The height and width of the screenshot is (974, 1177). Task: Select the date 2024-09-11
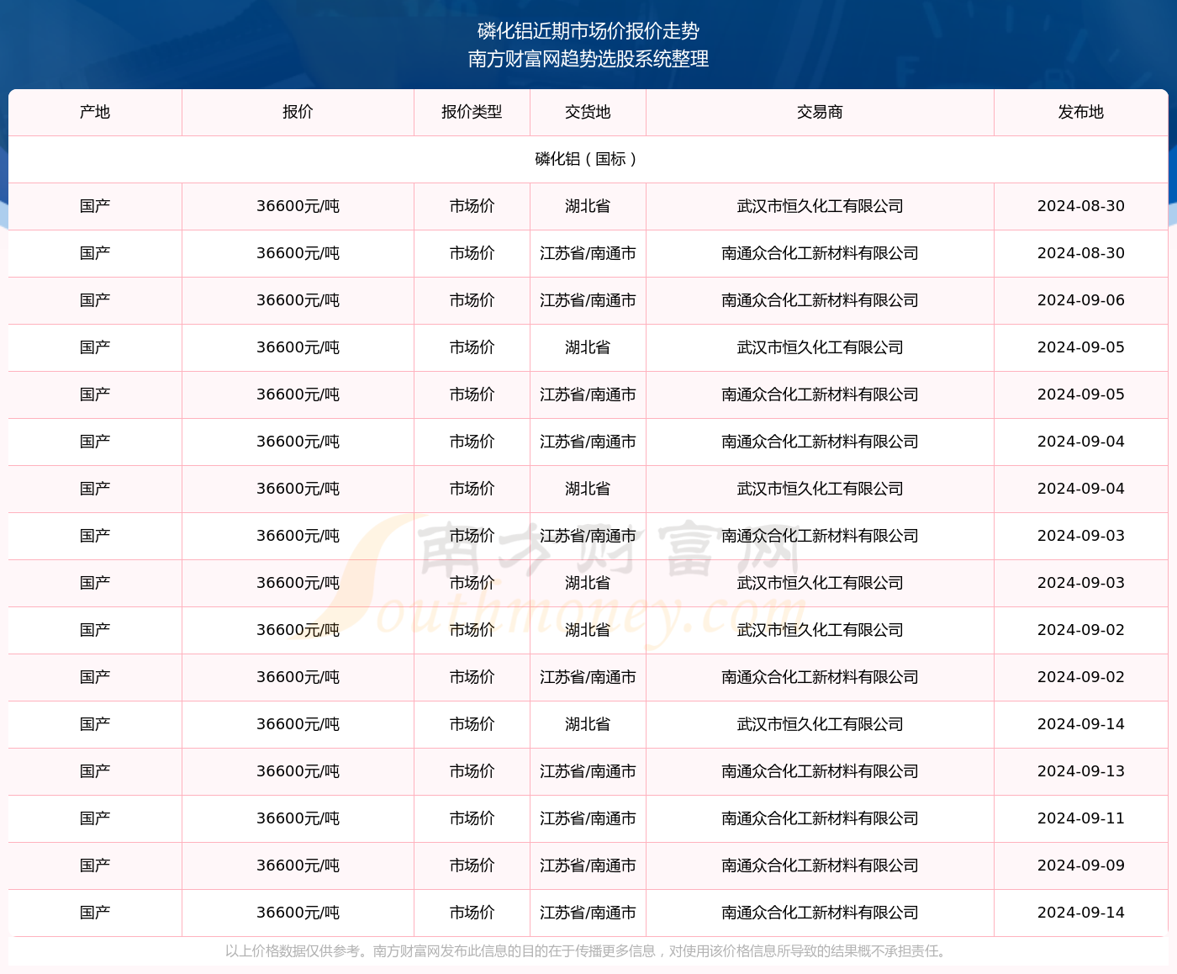1080,818
